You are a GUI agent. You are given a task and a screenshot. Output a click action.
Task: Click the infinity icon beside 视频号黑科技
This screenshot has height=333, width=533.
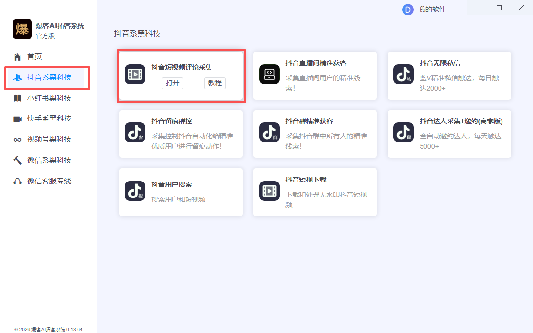coord(17,140)
